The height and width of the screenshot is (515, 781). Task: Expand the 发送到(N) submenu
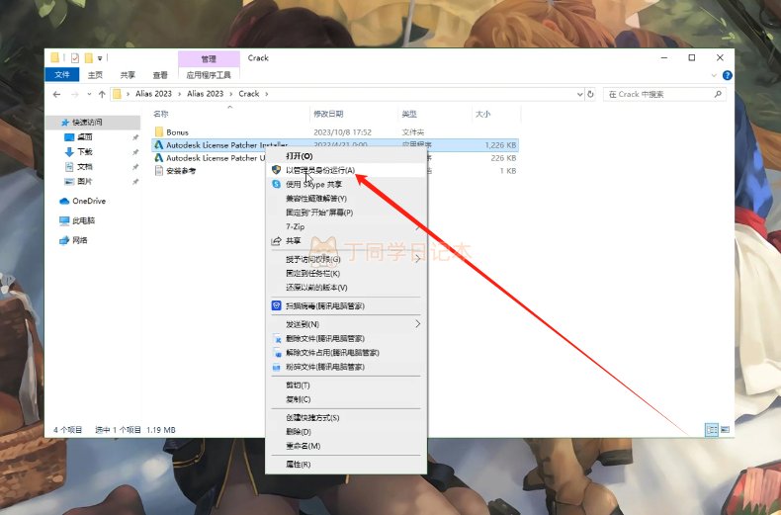click(346, 324)
